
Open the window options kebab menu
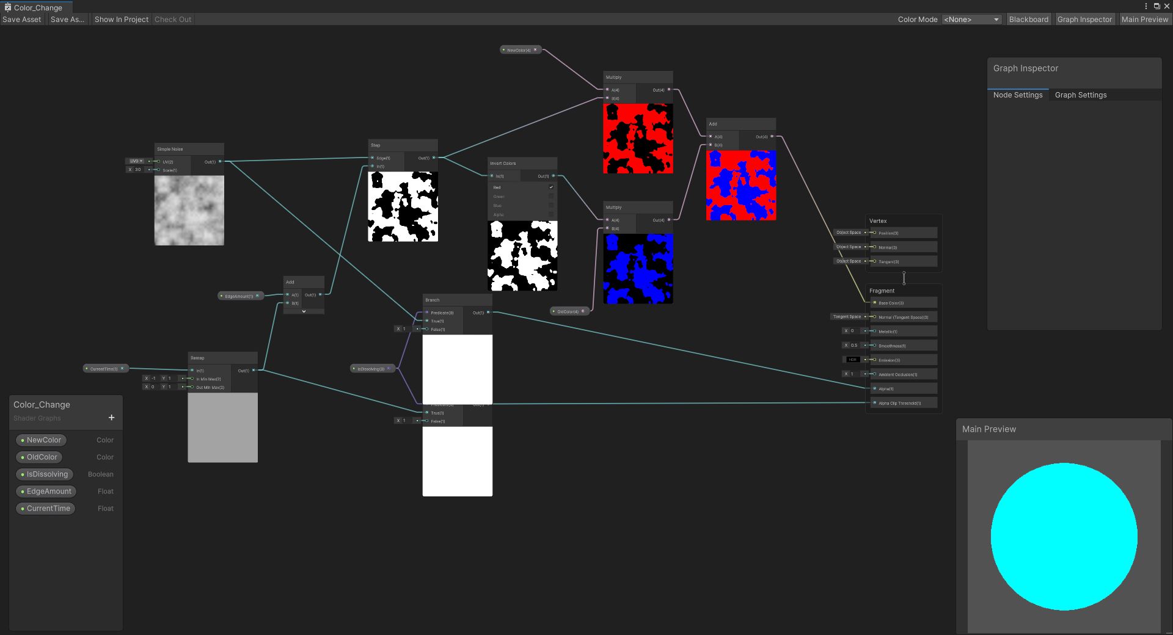pyautogui.click(x=1146, y=6)
